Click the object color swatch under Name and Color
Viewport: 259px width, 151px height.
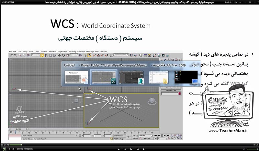point(180,93)
